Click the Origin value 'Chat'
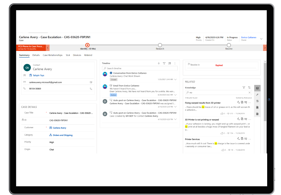This screenshot has width=281, height=195. pos(52,150)
